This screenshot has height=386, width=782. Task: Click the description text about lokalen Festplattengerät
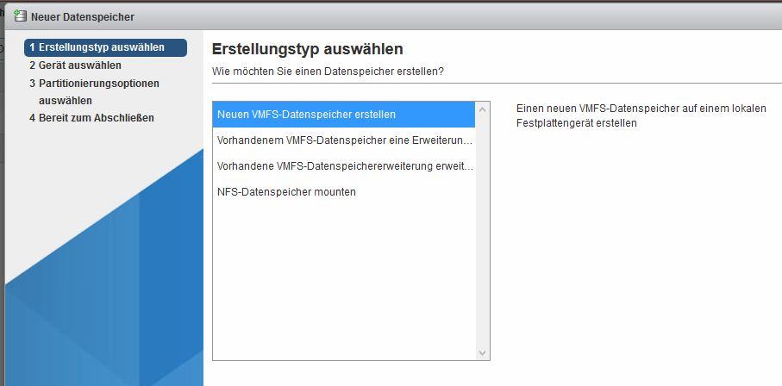point(641,115)
